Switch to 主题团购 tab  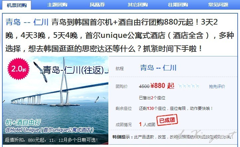click(x=57, y=5)
